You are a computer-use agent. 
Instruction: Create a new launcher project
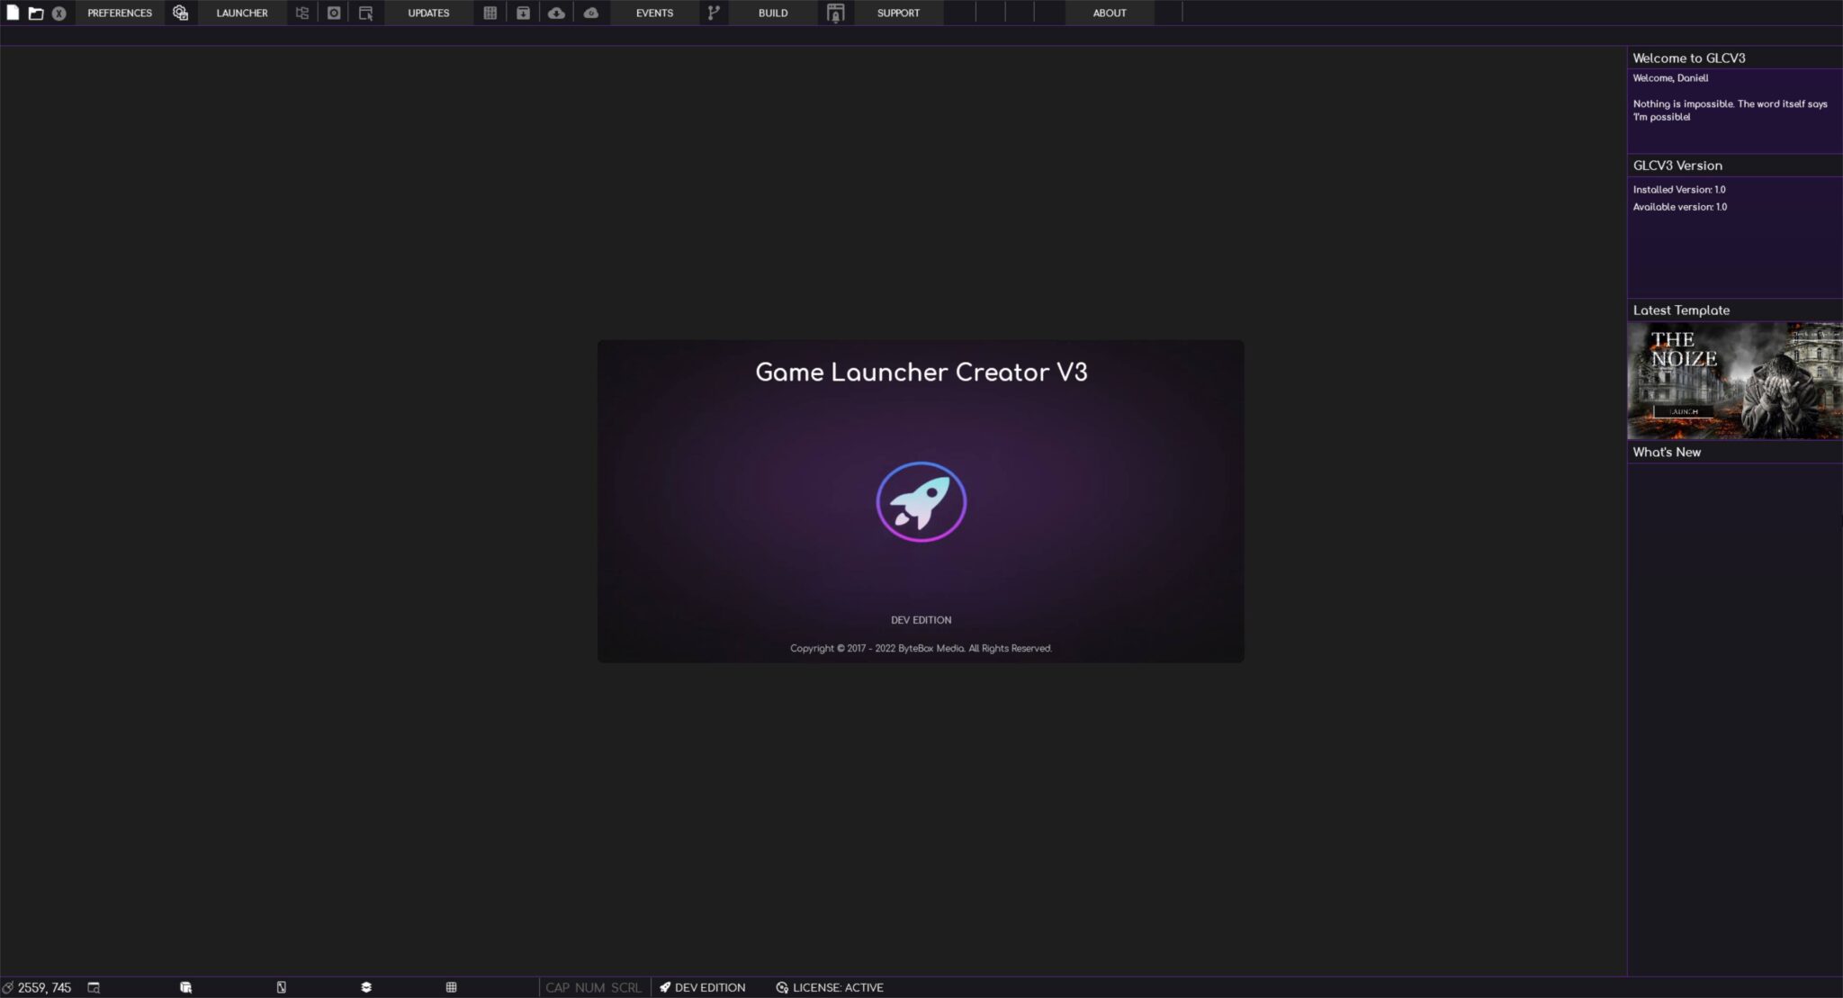13,13
